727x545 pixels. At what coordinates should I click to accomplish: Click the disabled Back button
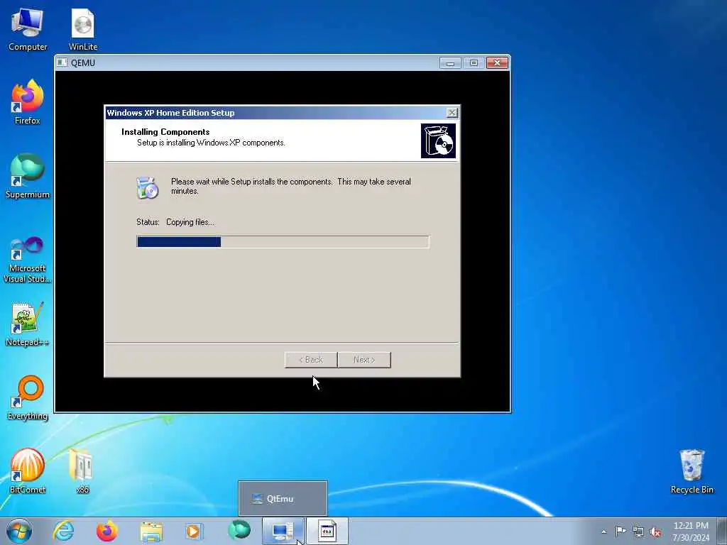(x=311, y=360)
